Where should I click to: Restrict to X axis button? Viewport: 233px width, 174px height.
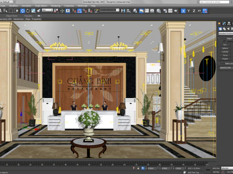[x=183, y=11]
